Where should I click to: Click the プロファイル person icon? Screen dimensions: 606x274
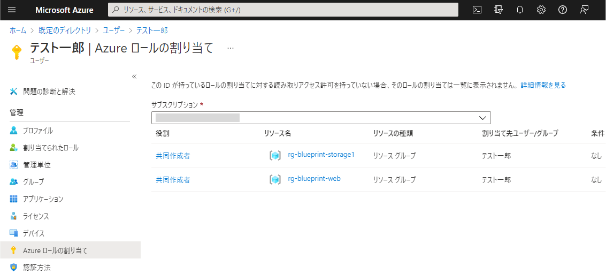coord(14,130)
